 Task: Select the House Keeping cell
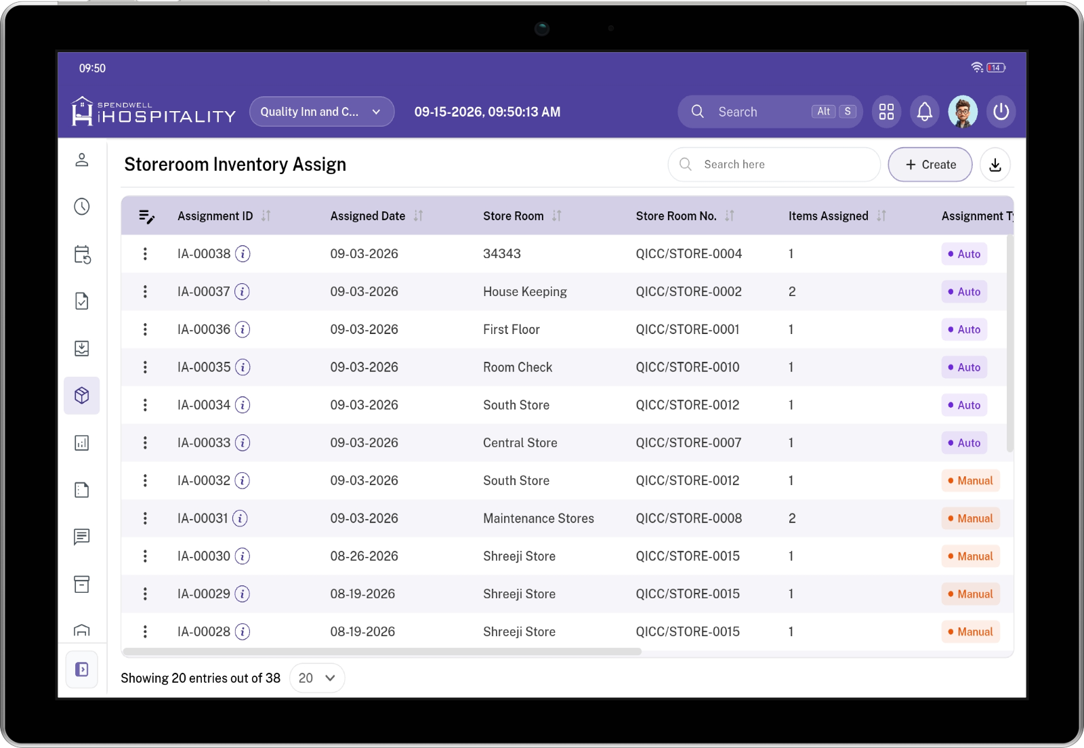525,292
